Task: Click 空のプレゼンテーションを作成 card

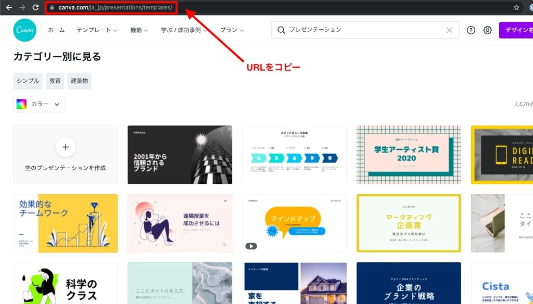Action: point(66,155)
